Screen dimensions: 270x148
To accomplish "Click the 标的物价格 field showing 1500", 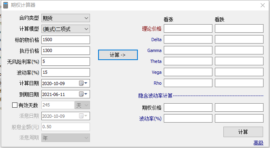I will [x=66, y=40].
